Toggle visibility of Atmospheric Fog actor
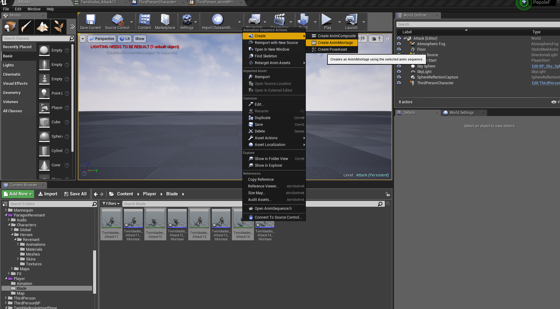 tap(399, 44)
